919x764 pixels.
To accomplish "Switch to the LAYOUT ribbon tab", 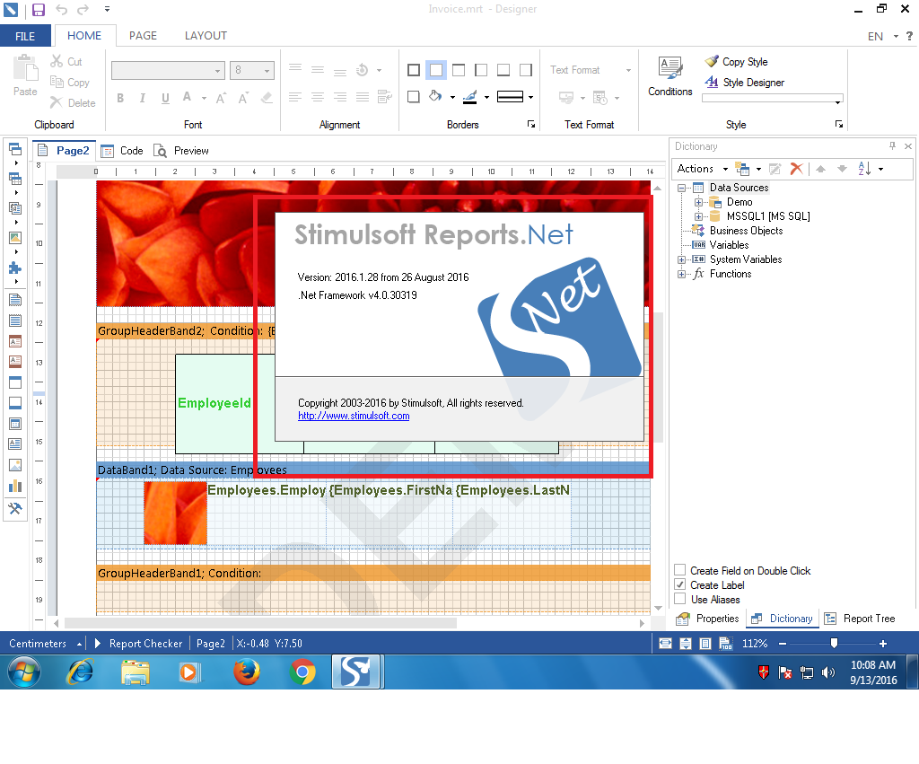I will (206, 36).
